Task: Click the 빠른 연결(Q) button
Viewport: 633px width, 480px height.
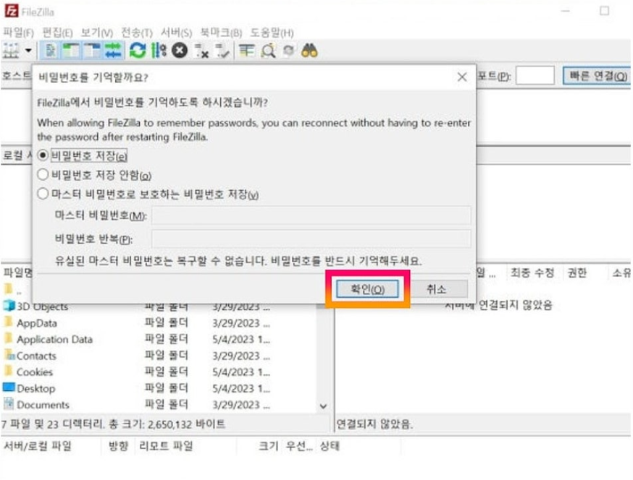Action: [x=598, y=75]
